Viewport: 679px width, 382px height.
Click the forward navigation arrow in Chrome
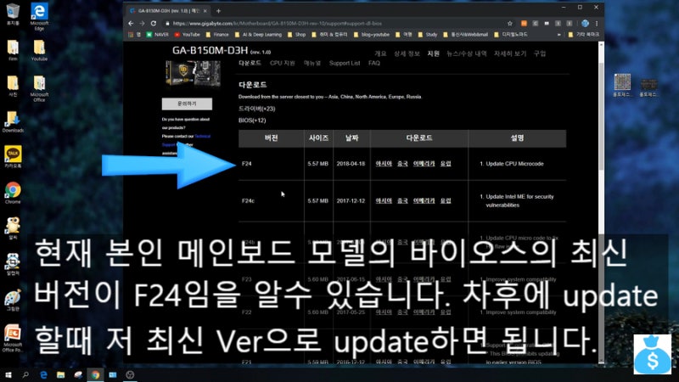coord(142,24)
